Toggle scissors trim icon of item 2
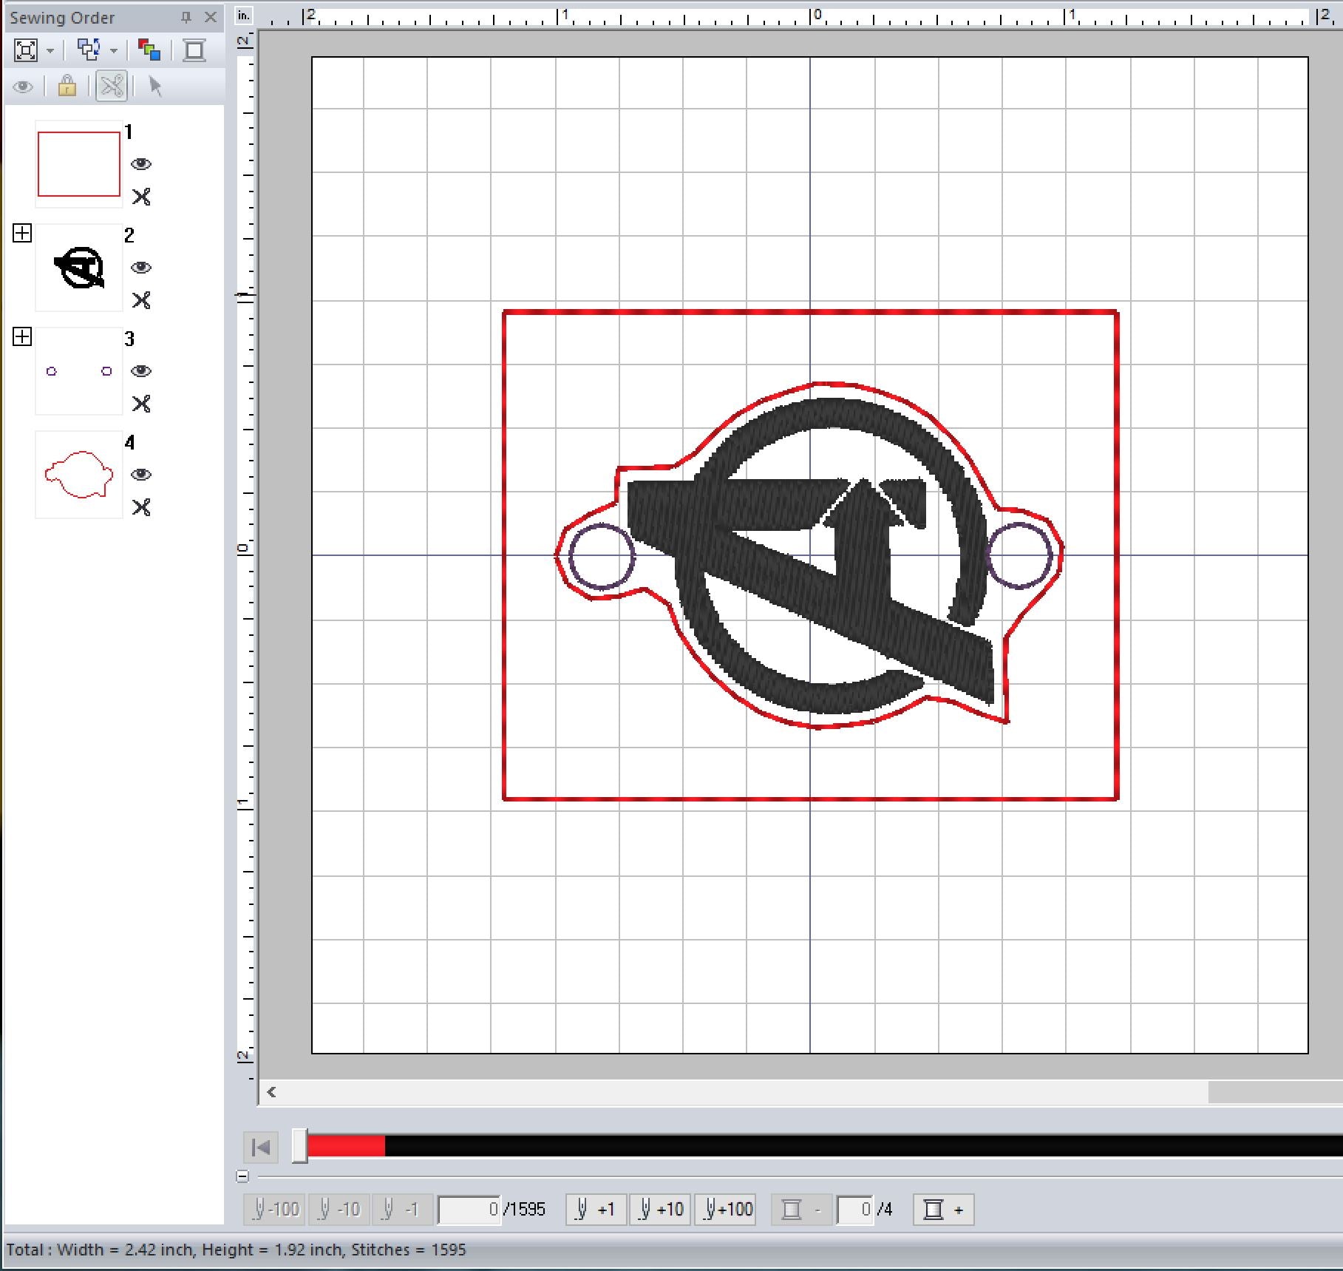1343x1271 pixels. pos(141,300)
